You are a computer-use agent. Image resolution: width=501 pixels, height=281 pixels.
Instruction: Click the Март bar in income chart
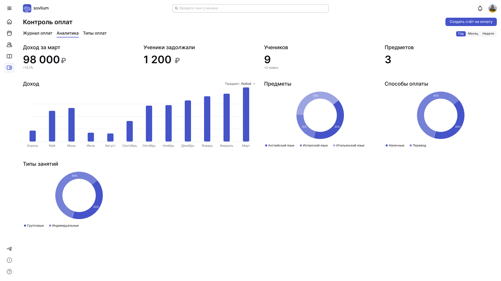(x=246, y=114)
